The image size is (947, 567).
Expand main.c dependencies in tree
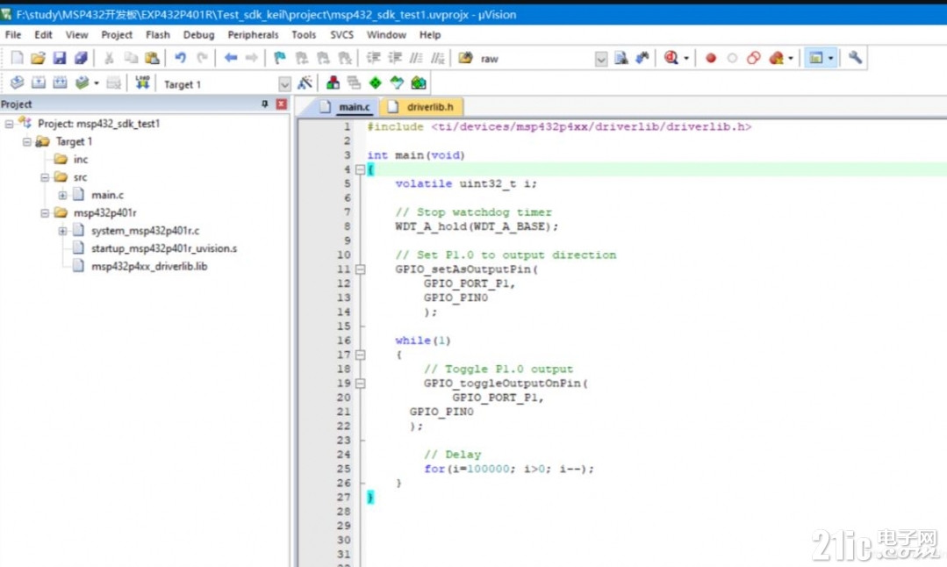[x=62, y=195]
